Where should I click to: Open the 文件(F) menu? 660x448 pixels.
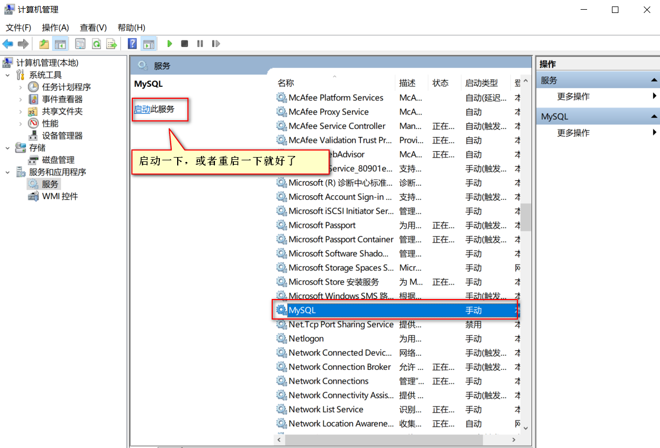click(x=18, y=28)
